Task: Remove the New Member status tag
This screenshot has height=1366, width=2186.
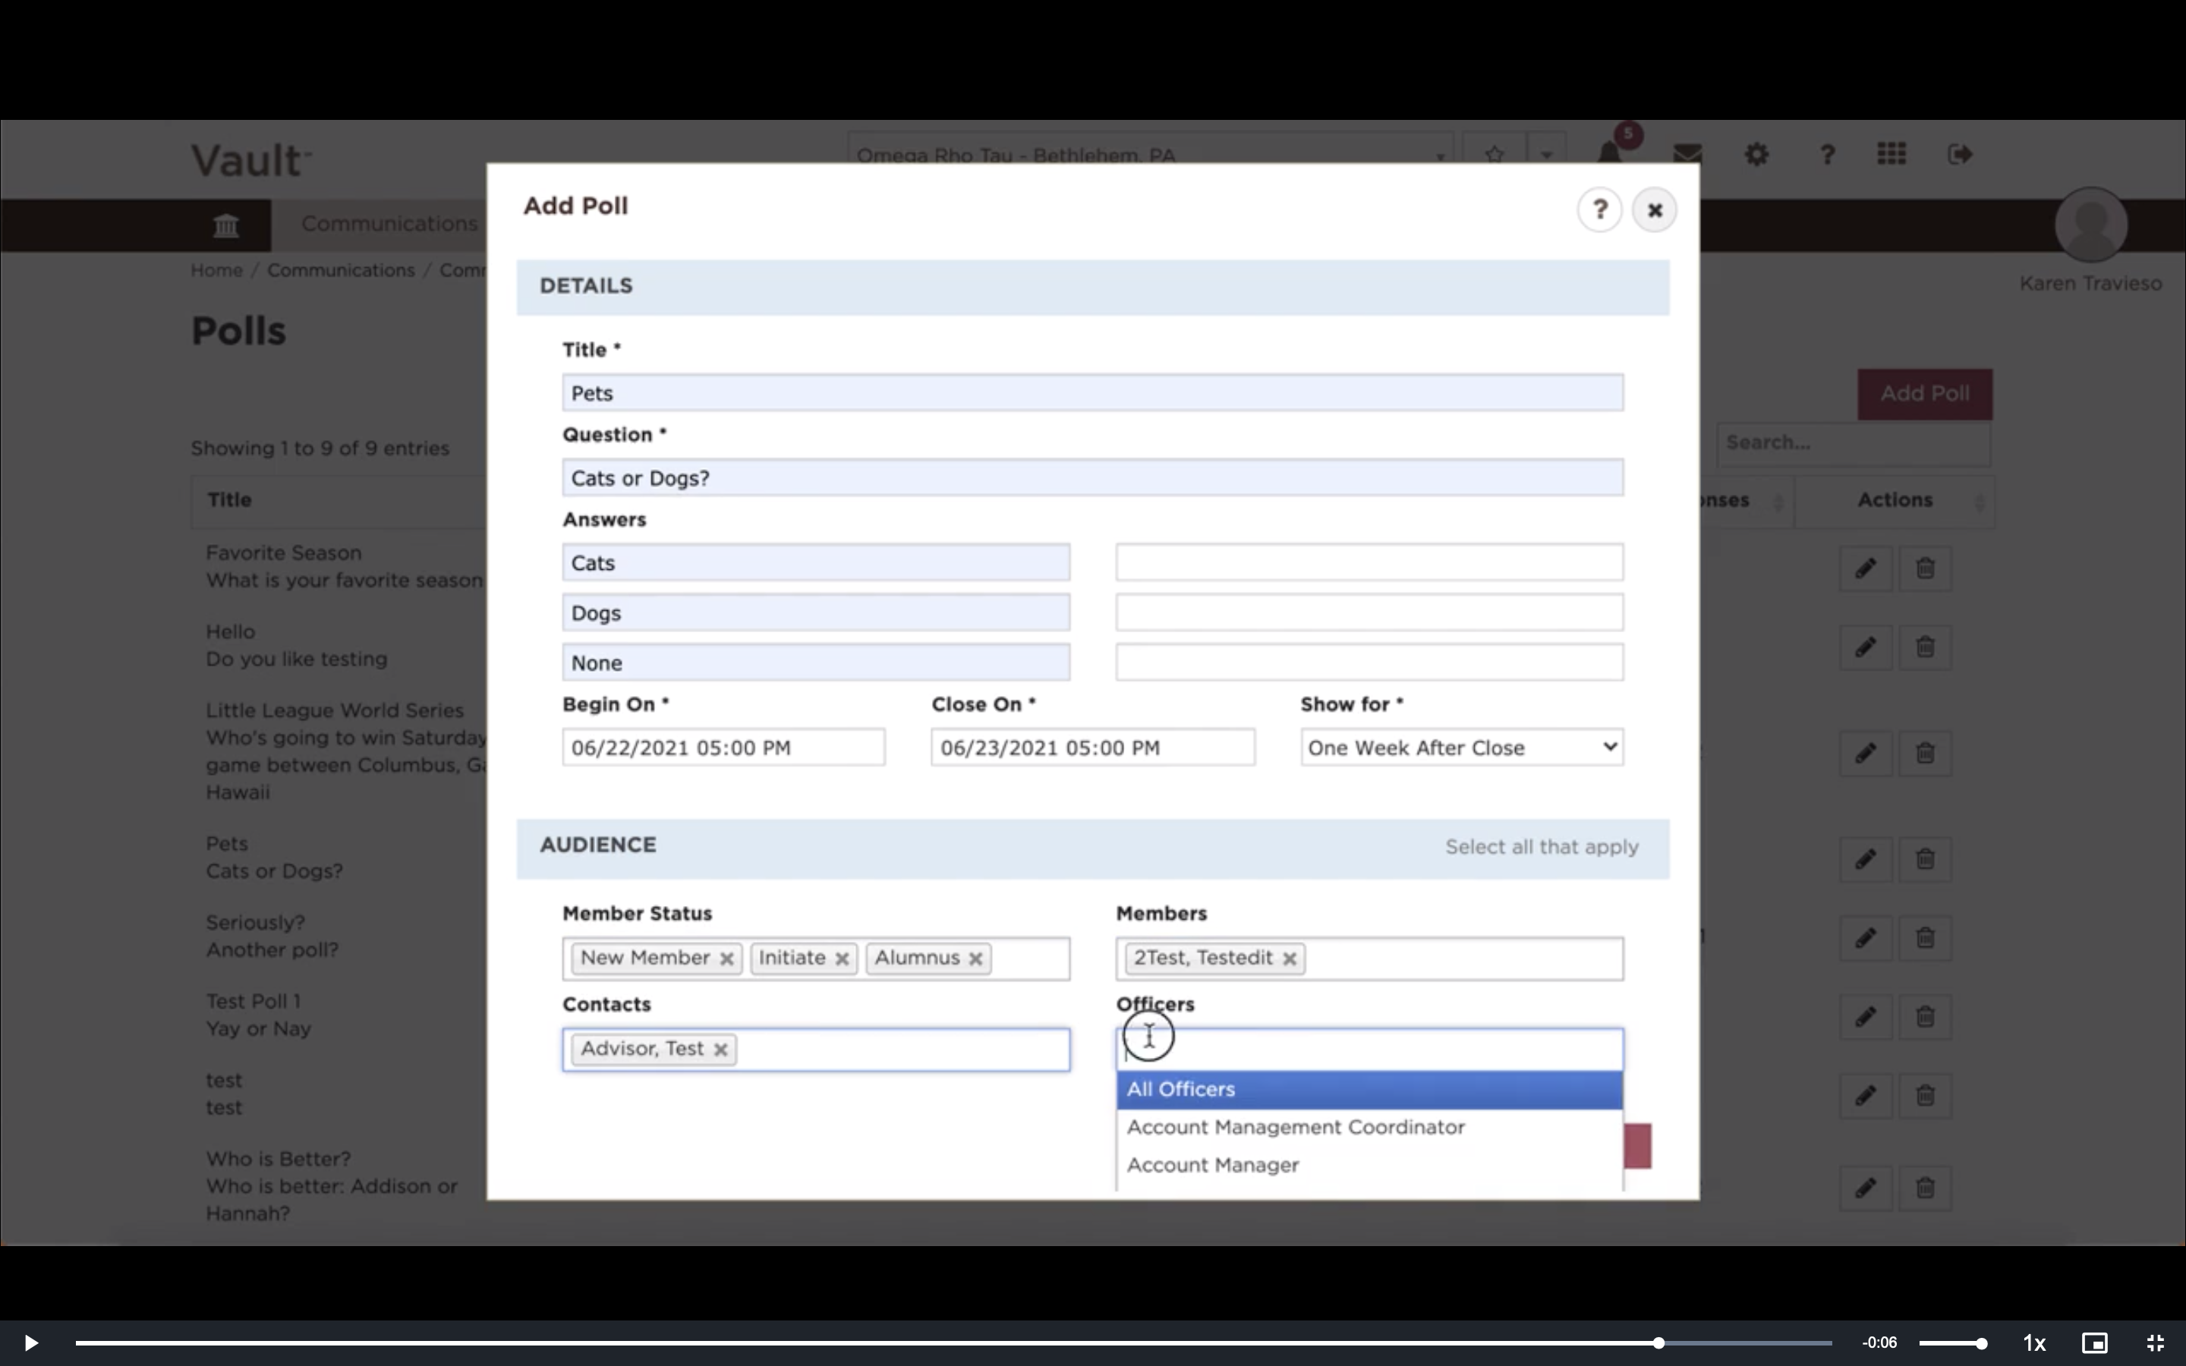Action: coord(726,958)
